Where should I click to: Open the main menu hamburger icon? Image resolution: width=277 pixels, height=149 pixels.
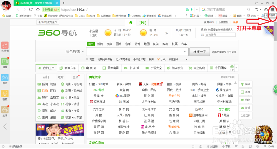[273, 9]
